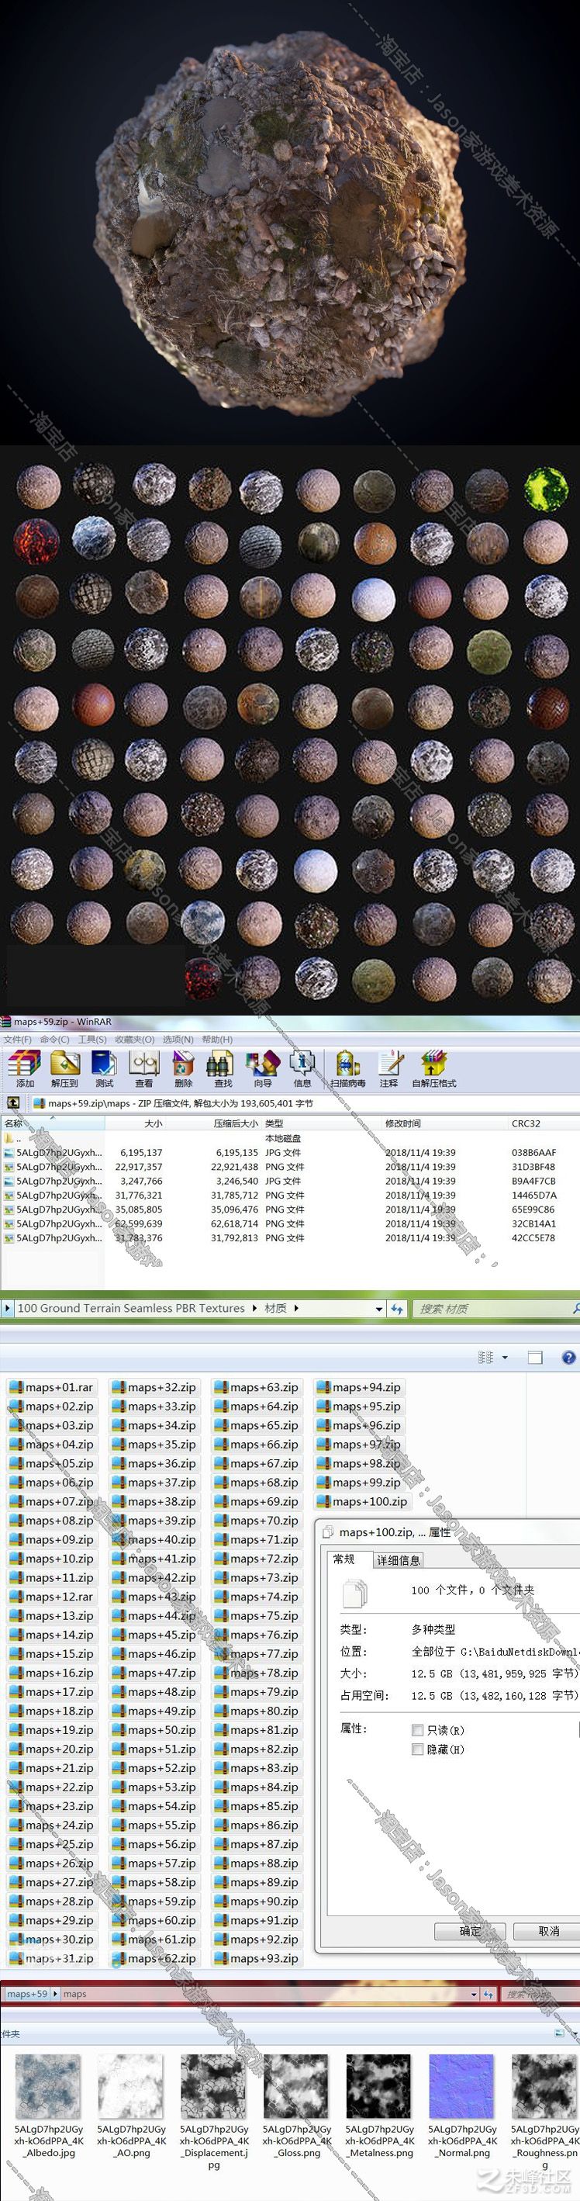Expand the arrow after 材质 breadcrumb
Screen dimensions: 580x2201
pyautogui.click(x=296, y=1308)
